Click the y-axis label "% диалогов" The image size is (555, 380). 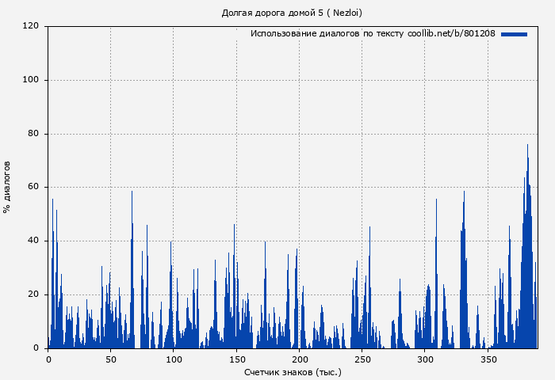coord(7,187)
